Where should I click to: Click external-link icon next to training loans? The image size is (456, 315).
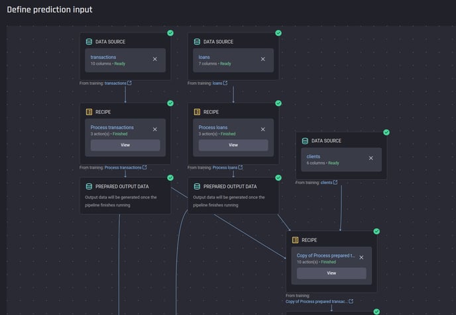coord(225,83)
